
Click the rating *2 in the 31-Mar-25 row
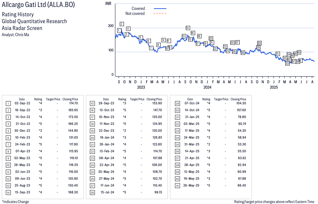[208, 144]
